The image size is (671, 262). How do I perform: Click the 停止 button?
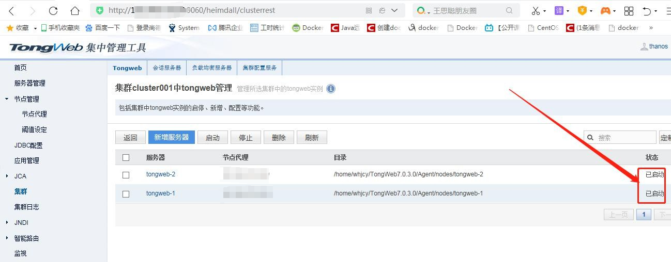coord(246,137)
